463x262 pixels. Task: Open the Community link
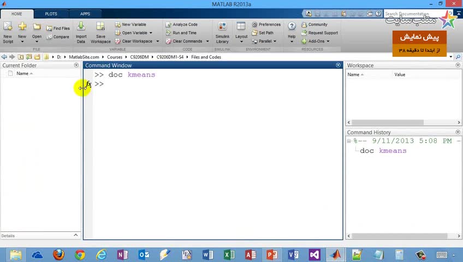(x=314, y=25)
